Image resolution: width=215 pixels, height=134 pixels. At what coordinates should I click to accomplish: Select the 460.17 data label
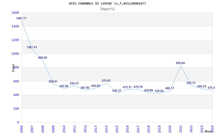[x=170, y=88]
